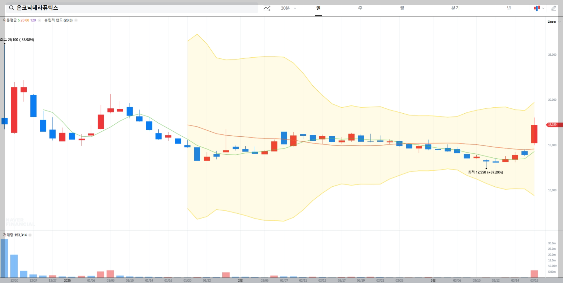Click the 3월 month axis label

433,280
